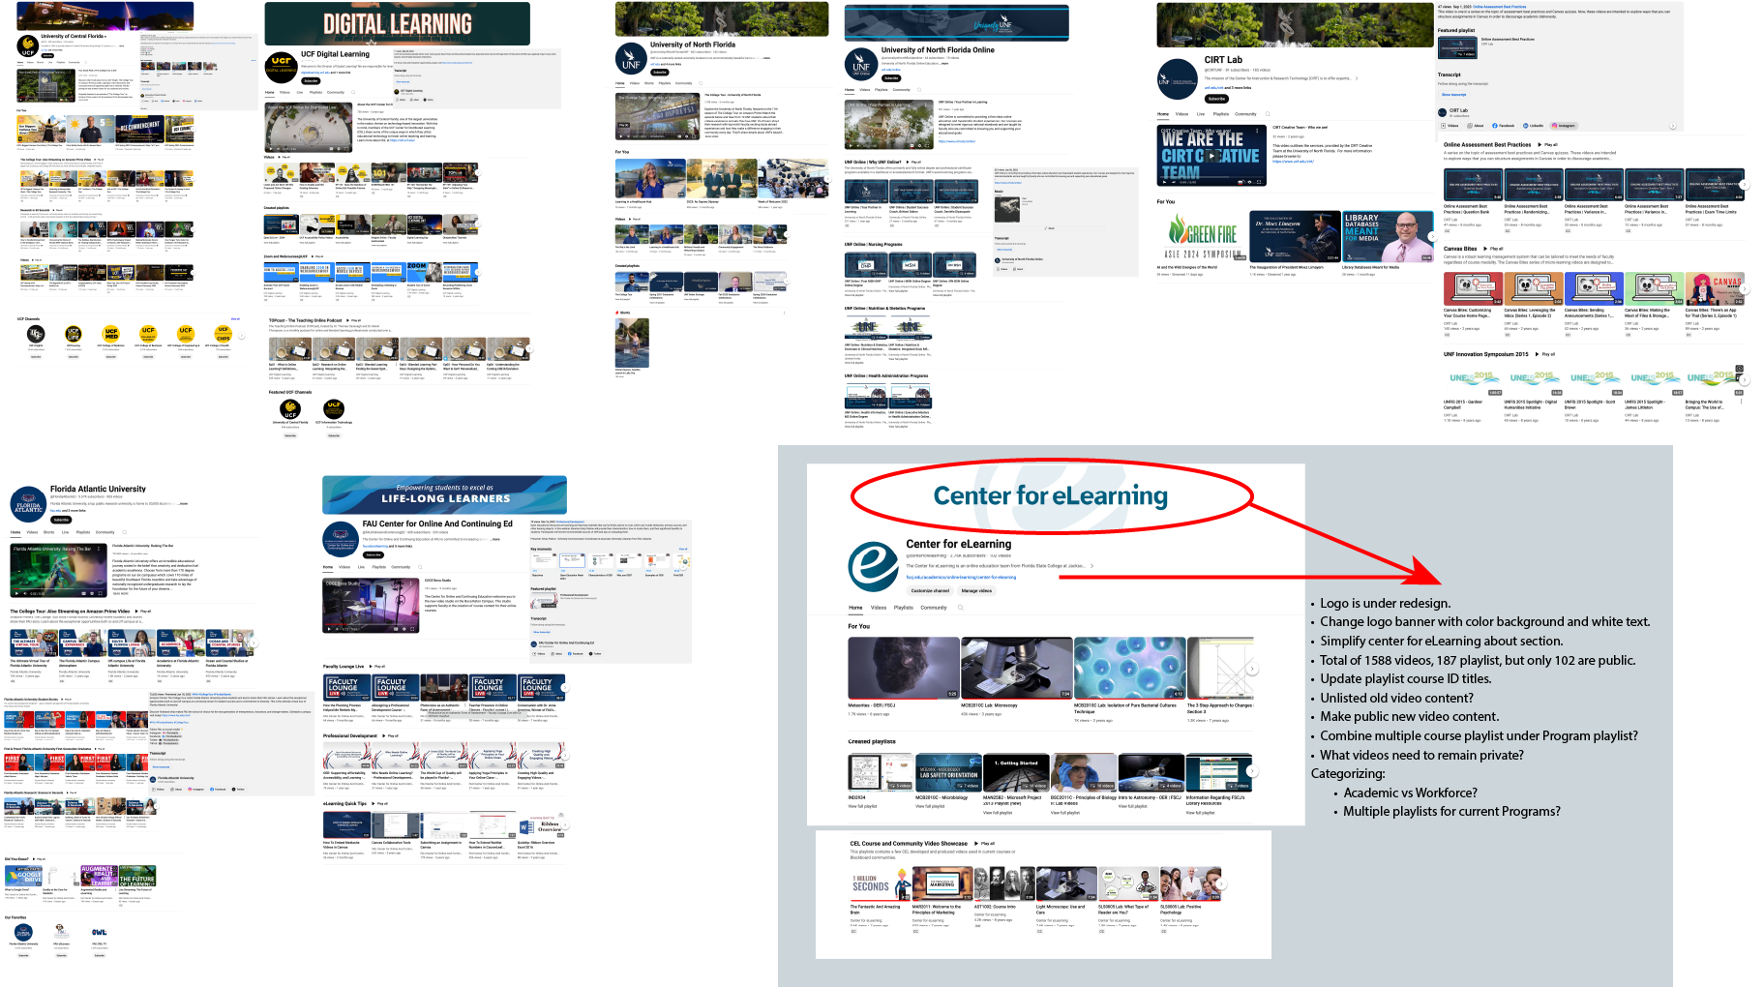This screenshot has width=1764, height=987.
Task: Play the CIRT Creative Team video
Action: [x=1211, y=156]
